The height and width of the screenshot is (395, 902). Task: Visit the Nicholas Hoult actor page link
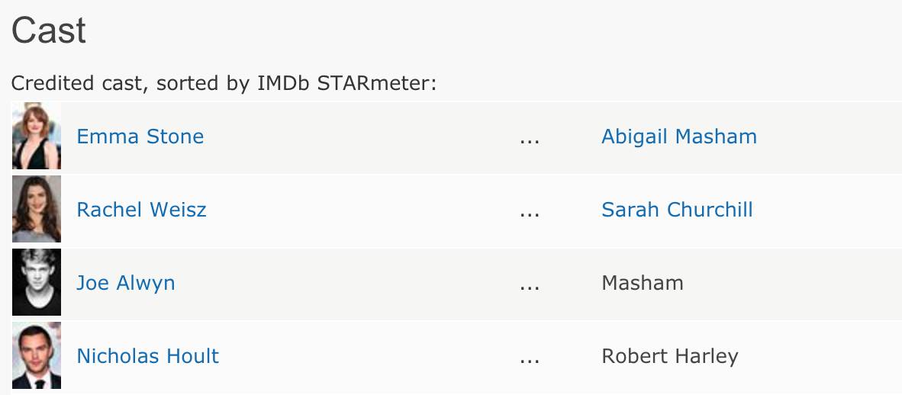pos(148,356)
